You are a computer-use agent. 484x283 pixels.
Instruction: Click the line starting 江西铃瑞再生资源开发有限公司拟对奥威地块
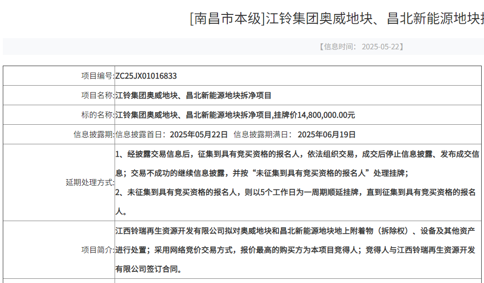point(295,230)
